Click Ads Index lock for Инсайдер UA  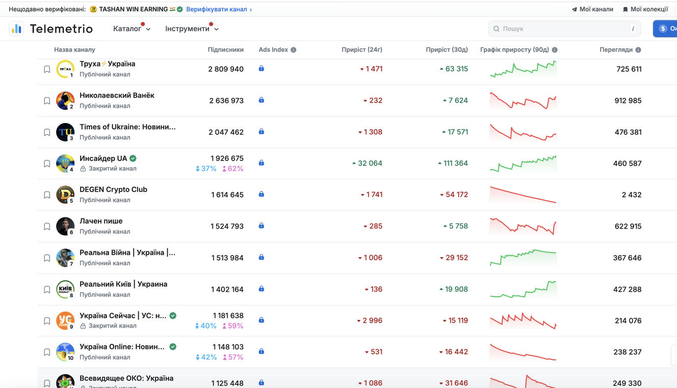[x=262, y=163]
